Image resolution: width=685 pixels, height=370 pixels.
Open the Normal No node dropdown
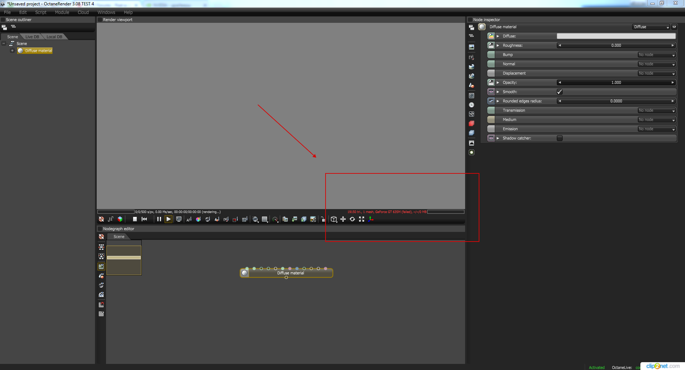coord(656,64)
